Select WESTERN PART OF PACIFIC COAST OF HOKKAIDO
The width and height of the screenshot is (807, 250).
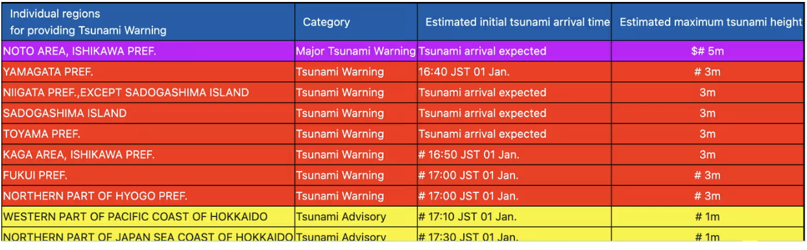click(x=149, y=217)
